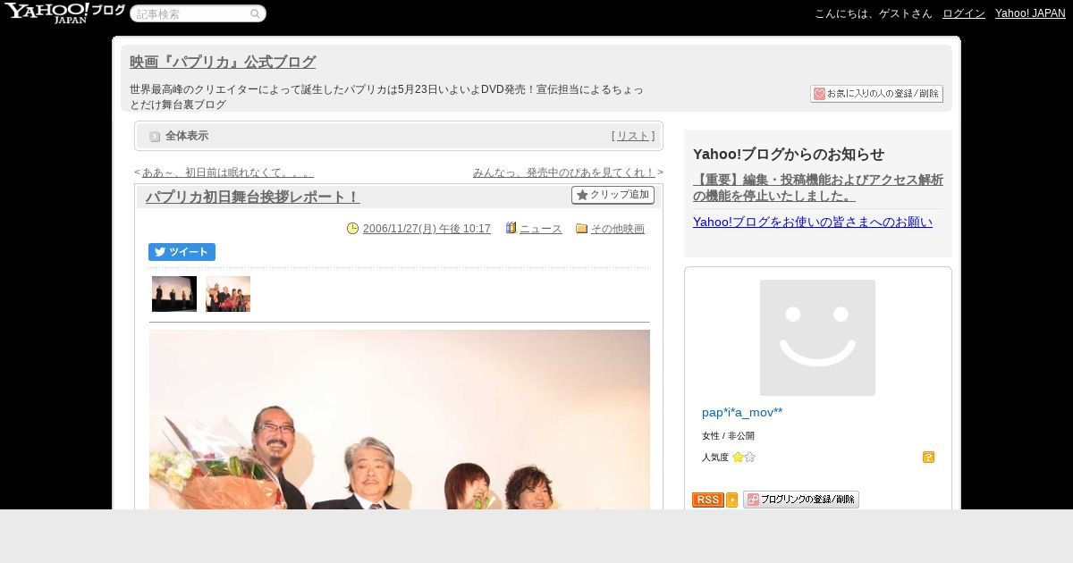The width and height of the screenshot is (1073, 563).
Task: Open the blog title 映画『パプリカ』公式ブログ
Action: point(223,62)
